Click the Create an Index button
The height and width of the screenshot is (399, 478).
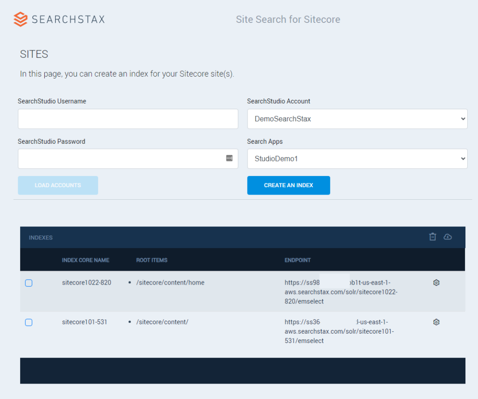tap(288, 185)
